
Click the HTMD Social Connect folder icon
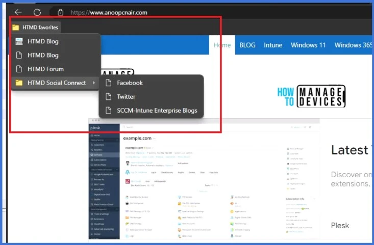(19, 83)
